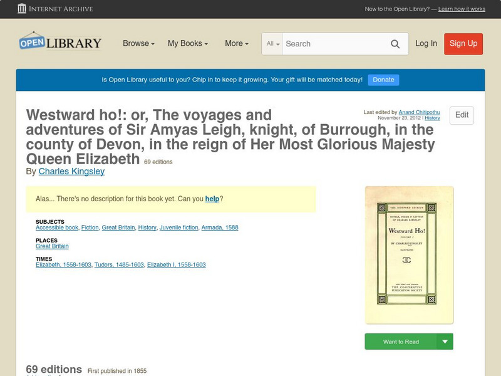Focus the Search input field
Image resolution: width=501 pixels, height=376 pixels.
336,44
